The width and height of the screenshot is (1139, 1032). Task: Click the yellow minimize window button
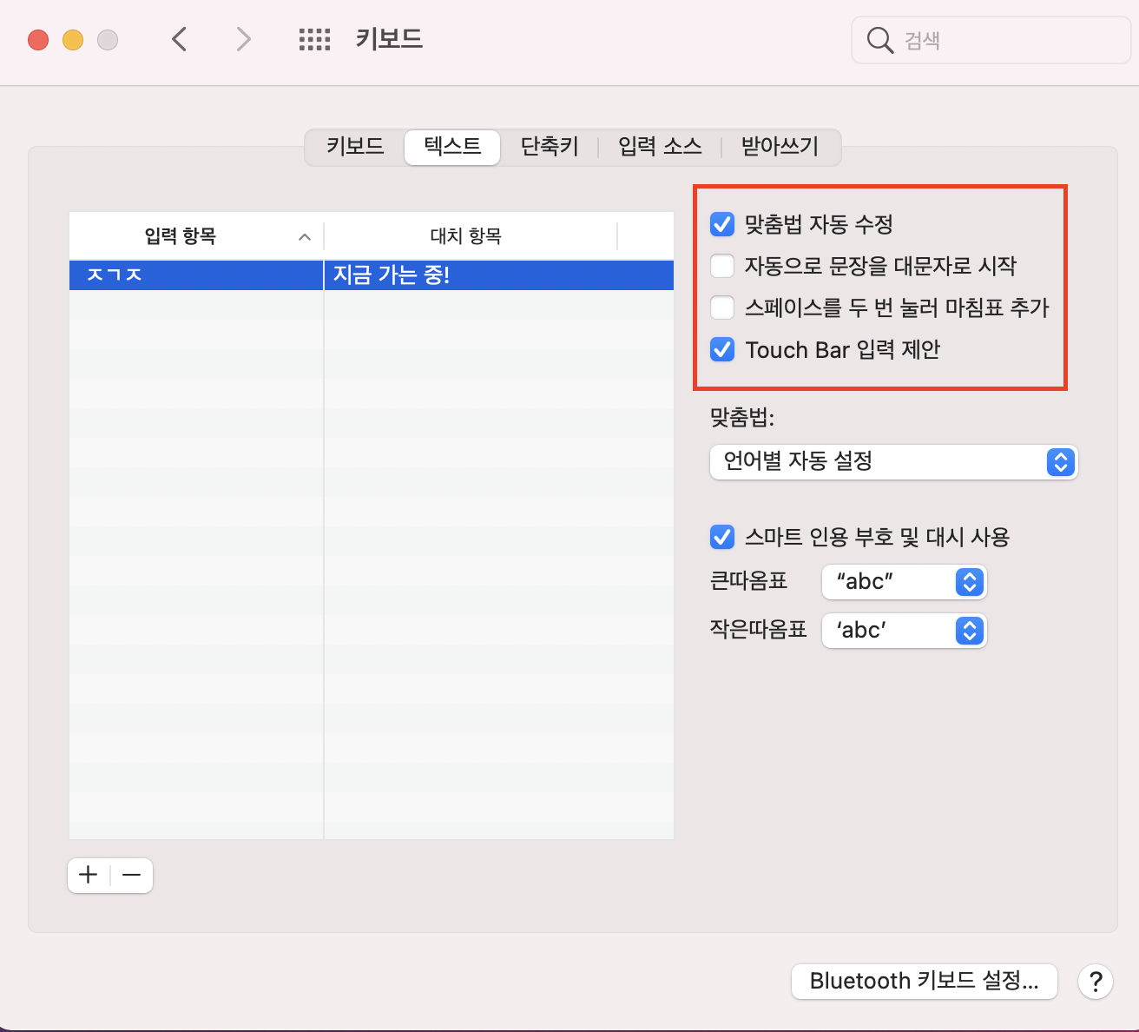point(73,40)
